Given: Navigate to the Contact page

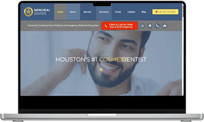Looking at the screenshot, I should pyautogui.click(x=131, y=12).
